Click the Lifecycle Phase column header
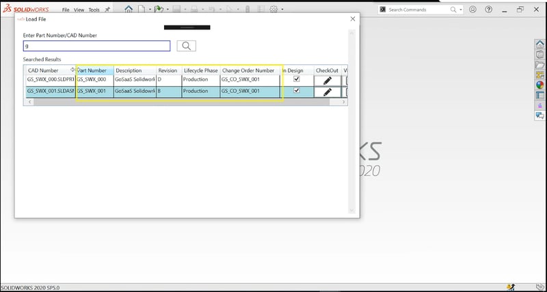This screenshot has width=547, height=292. (200, 70)
